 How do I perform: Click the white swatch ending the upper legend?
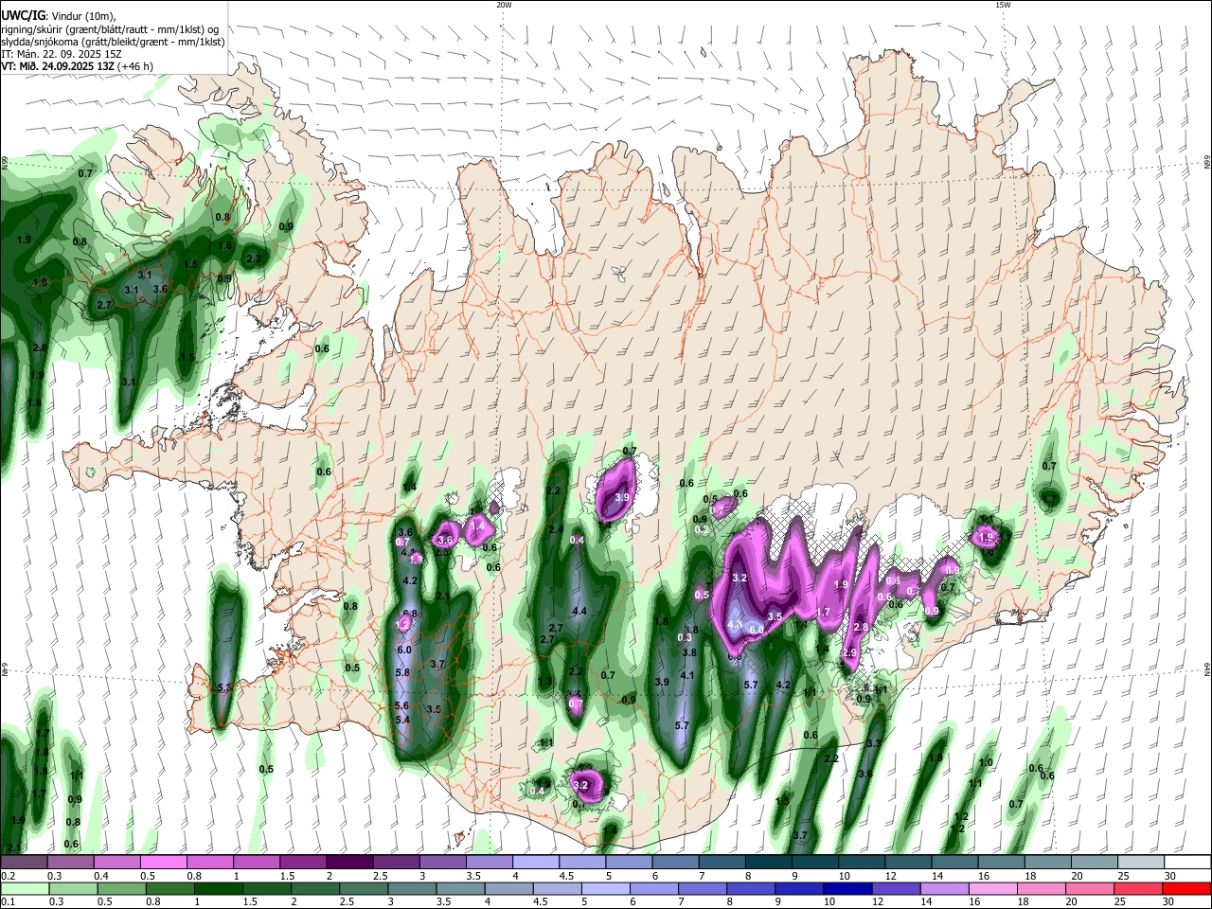tap(1186, 863)
